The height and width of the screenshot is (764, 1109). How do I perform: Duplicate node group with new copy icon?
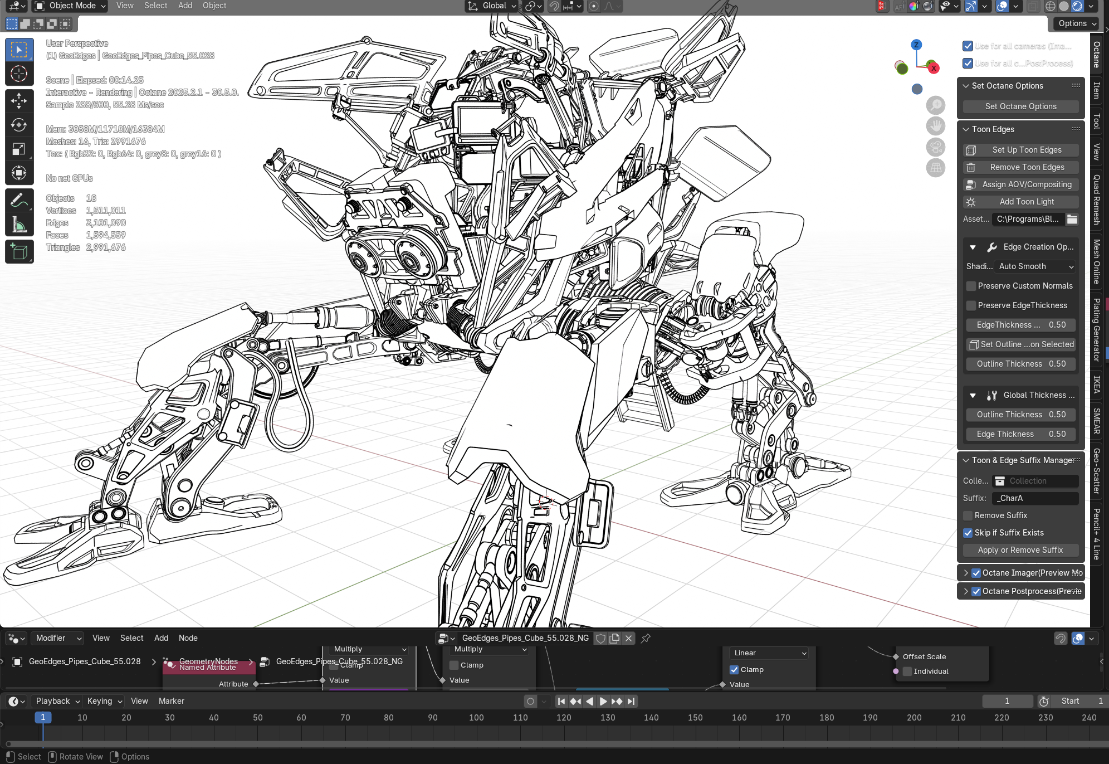(x=614, y=639)
